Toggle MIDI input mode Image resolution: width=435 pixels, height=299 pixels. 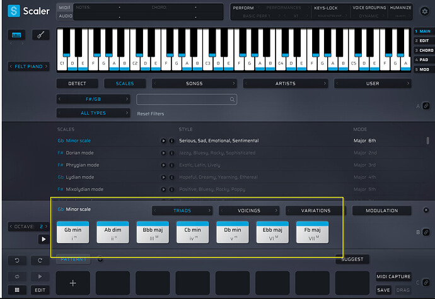(x=65, y=8)
